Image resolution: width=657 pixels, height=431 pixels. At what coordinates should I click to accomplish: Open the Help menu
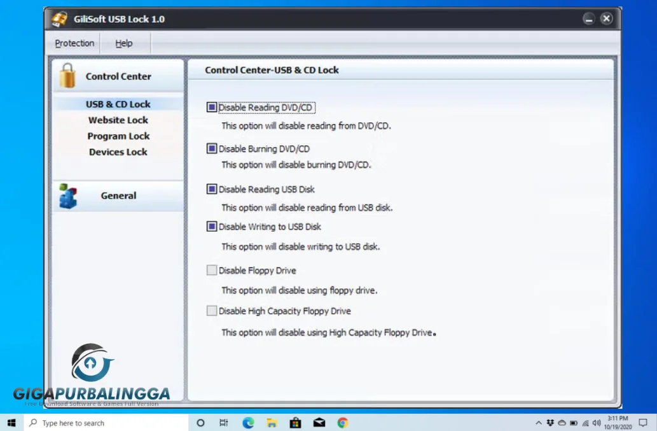point(123,43)
